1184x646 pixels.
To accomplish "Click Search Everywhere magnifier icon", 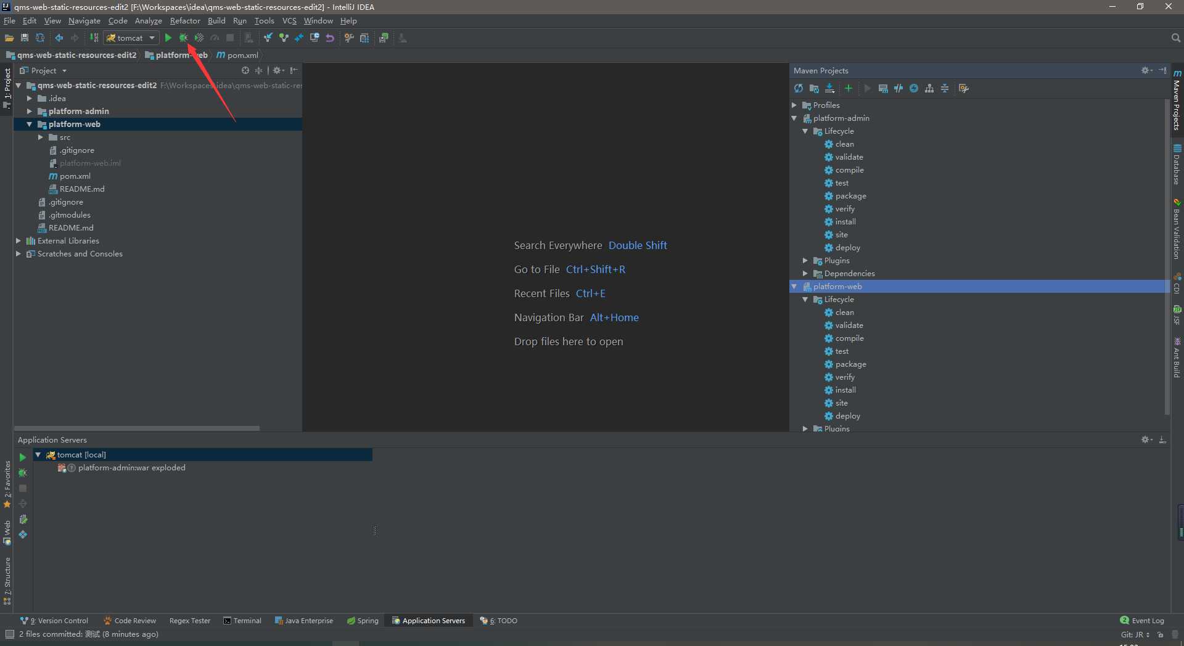I will coord(1175,38).
